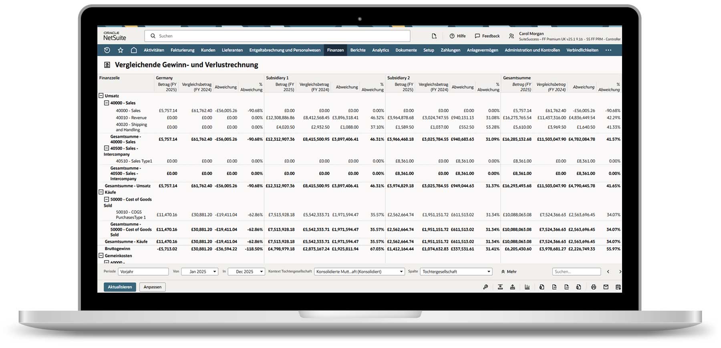This screenshot has width=721, height=348.
Task: Click the Mehr text in the footer
Action: coord(512,272)
